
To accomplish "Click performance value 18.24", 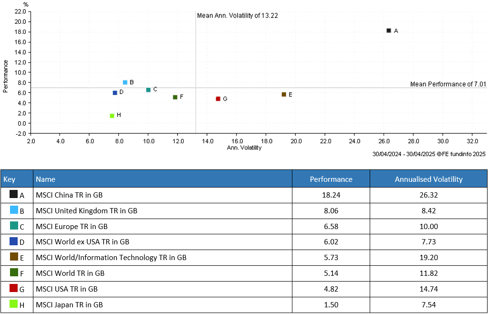I will [x=331, y=195].
